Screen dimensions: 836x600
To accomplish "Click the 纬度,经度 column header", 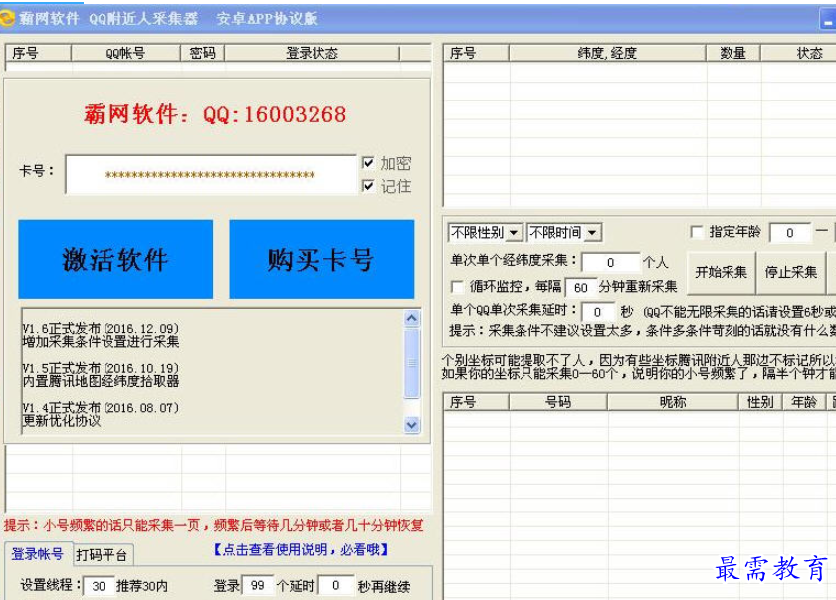I will tap(607, 53).
